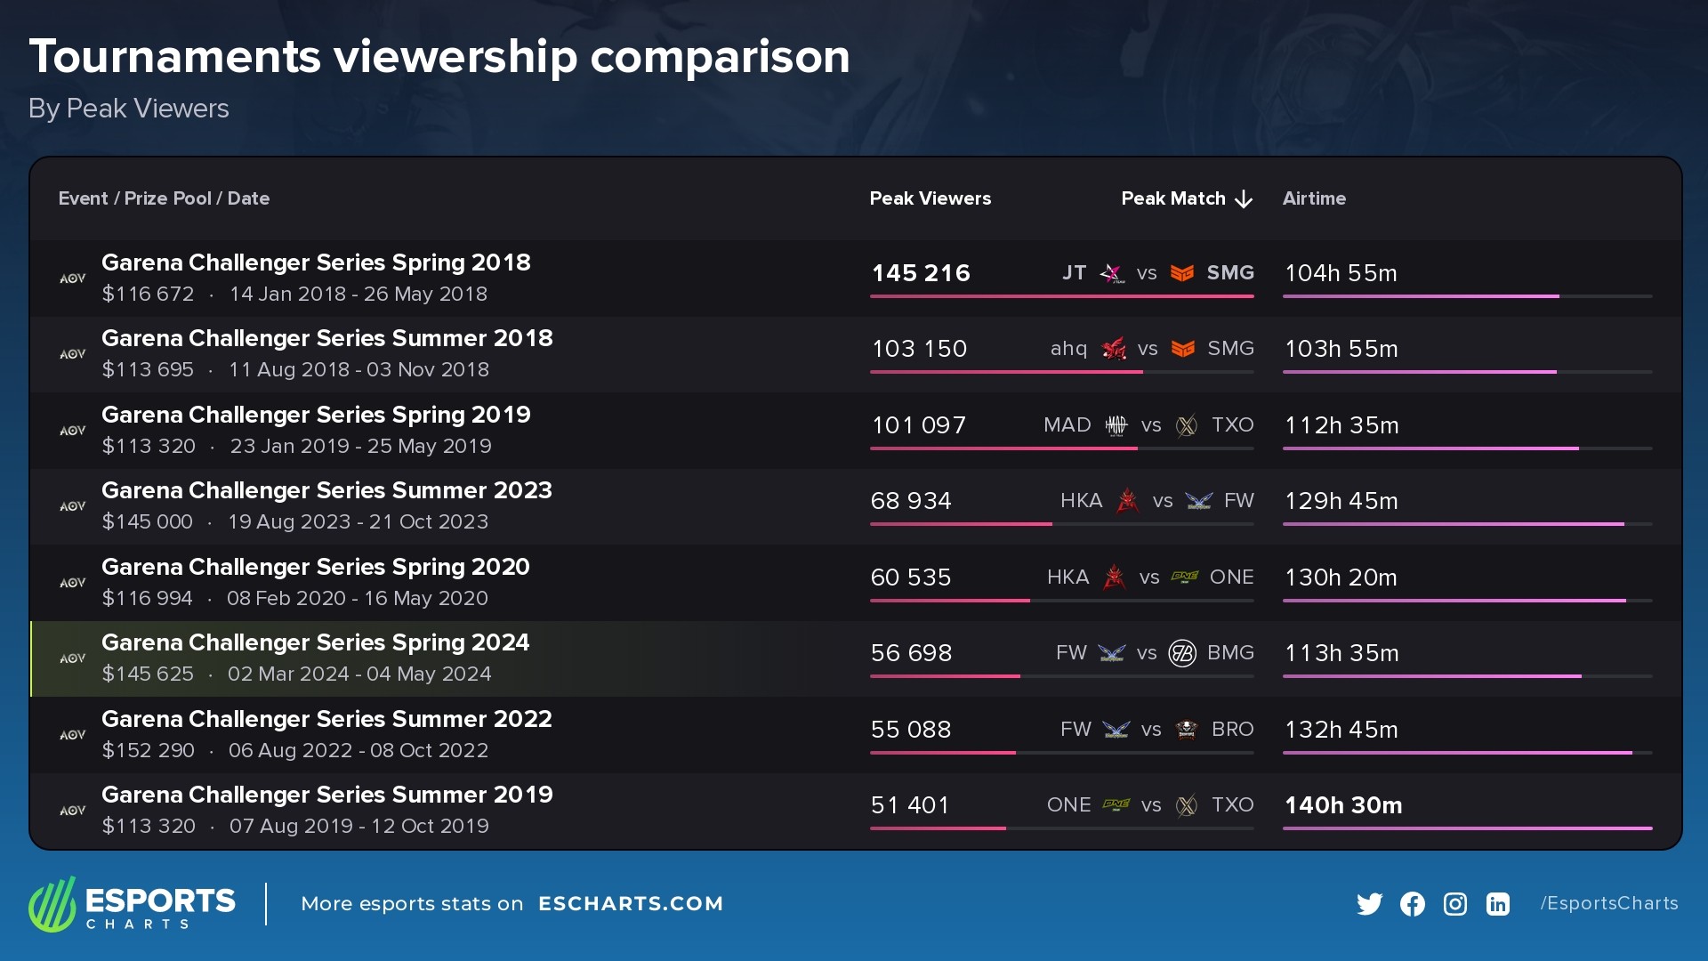
Task: Click BMG team logo in Spring 2024 row
Action: [1182, 653]
